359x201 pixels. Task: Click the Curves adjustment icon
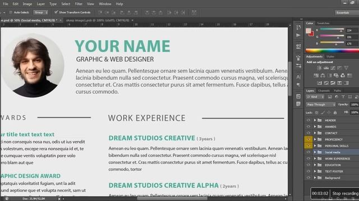coord(333,68)
